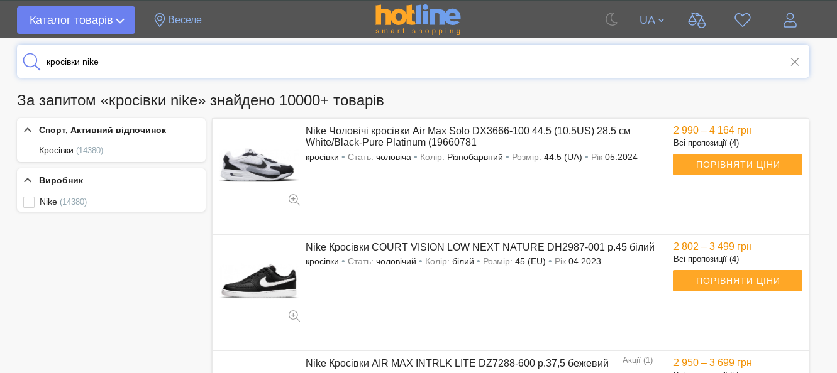This screenshot has height=373, width=837.
Task: Click the search magnifier icon
Action: pos(31,62)
